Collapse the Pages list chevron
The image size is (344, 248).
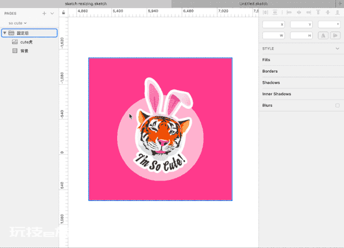click(52, 13)
